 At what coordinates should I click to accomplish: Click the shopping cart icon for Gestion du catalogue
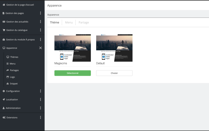point(4,30)
